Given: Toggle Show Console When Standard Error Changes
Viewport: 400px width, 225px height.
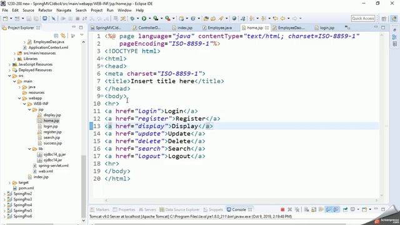Looking at the screenshot, I should pos(336,209).
